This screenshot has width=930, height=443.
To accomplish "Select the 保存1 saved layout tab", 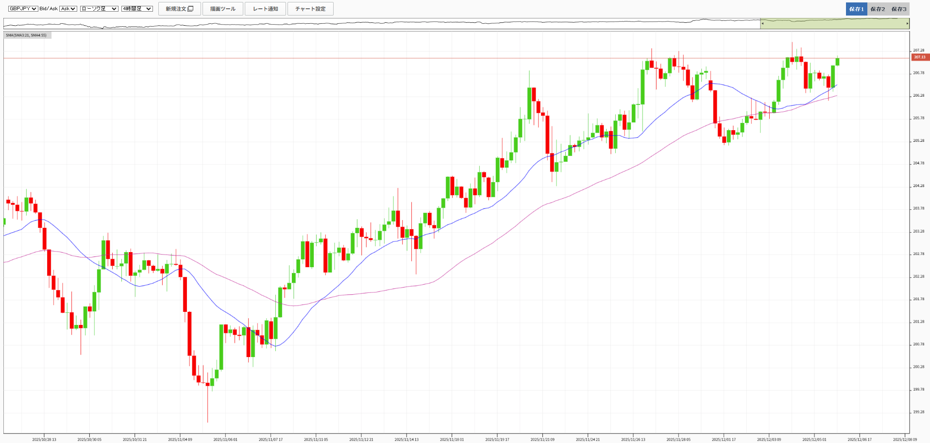I will 856,9.
